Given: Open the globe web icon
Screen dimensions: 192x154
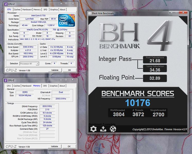Looking at the screenshot, I should coord(113,129).
